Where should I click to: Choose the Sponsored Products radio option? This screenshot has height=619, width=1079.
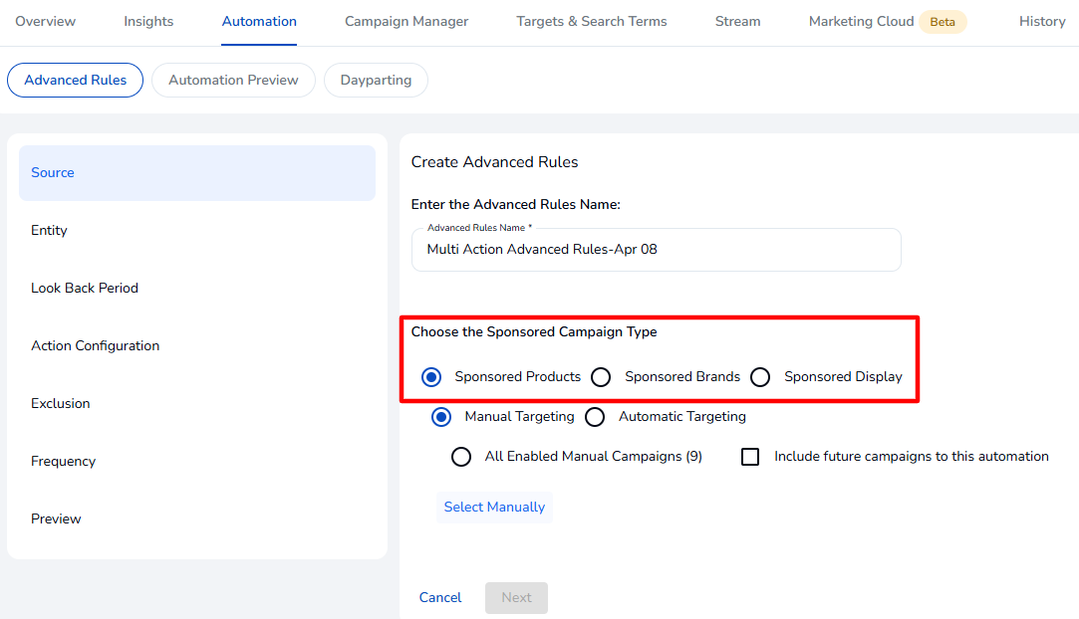coord(431,377)
